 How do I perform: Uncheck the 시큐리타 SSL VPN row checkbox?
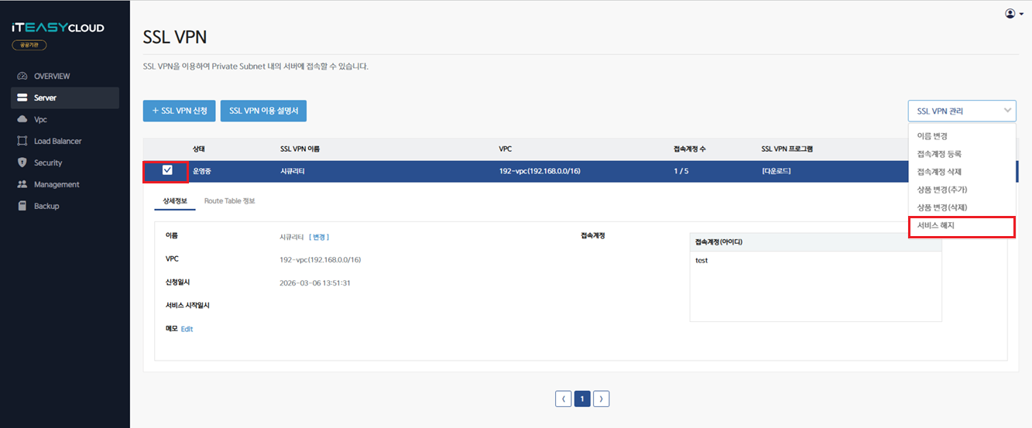click(167, 170)
